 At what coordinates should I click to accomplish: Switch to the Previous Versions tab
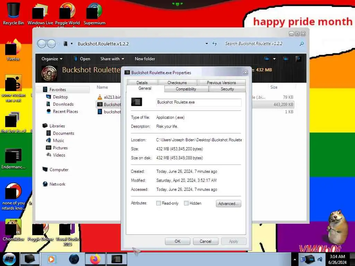tap(221, 82)
